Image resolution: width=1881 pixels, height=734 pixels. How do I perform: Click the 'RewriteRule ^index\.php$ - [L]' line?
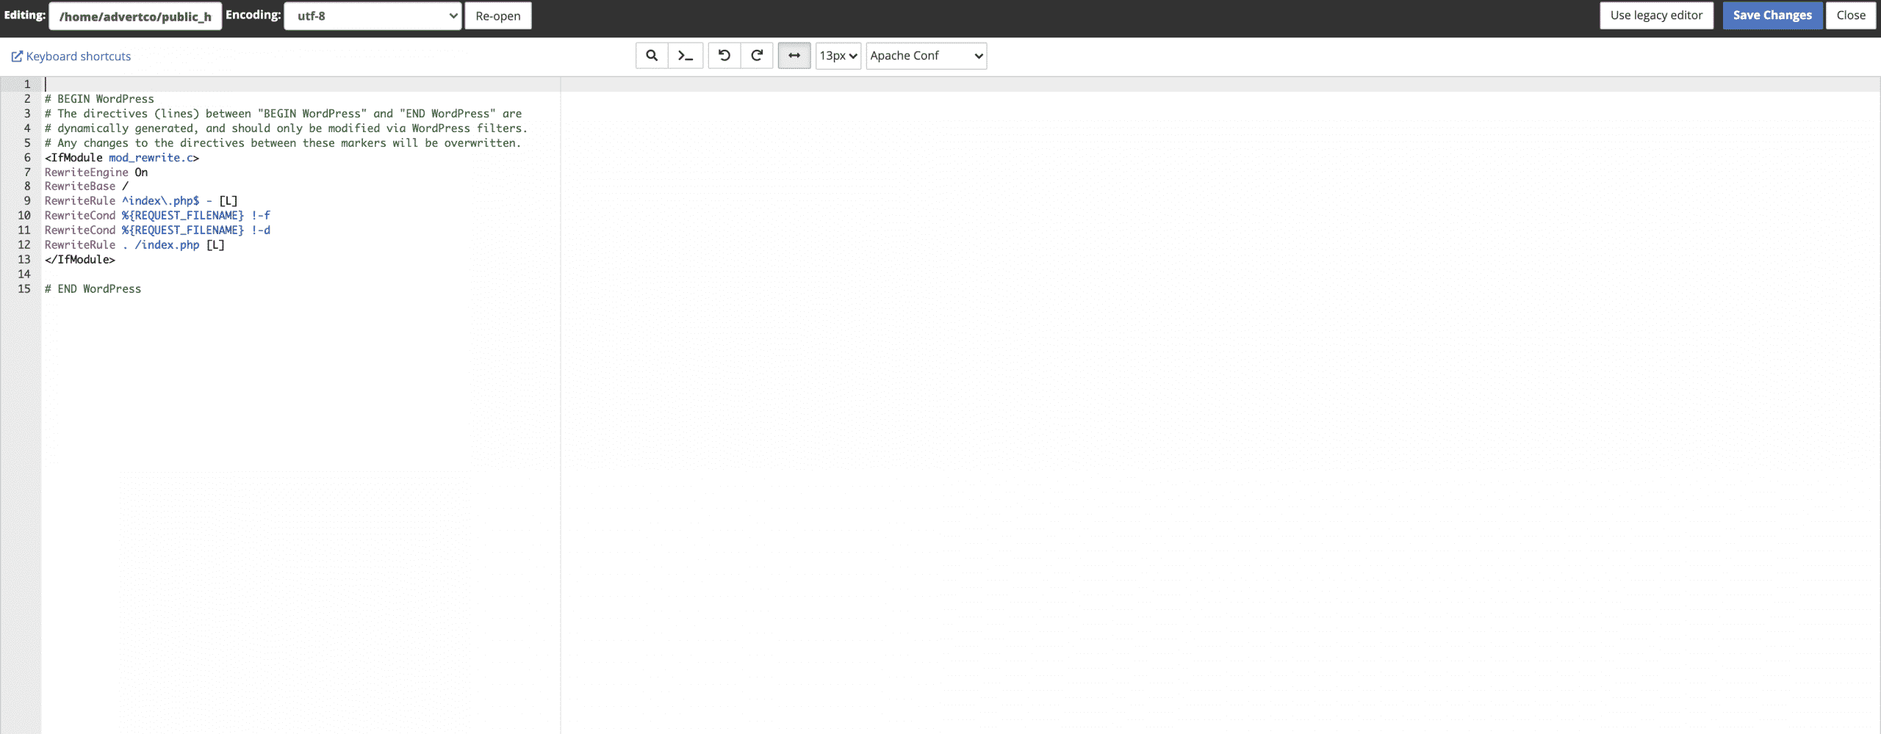pos(141,201)
